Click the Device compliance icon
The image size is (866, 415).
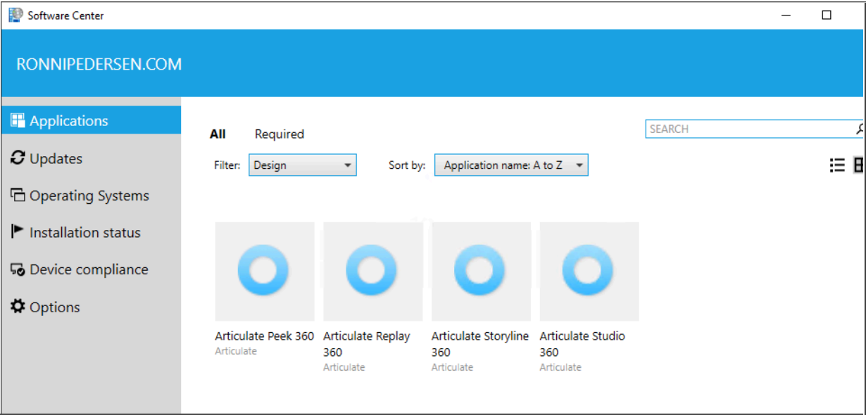coord(18,269)
